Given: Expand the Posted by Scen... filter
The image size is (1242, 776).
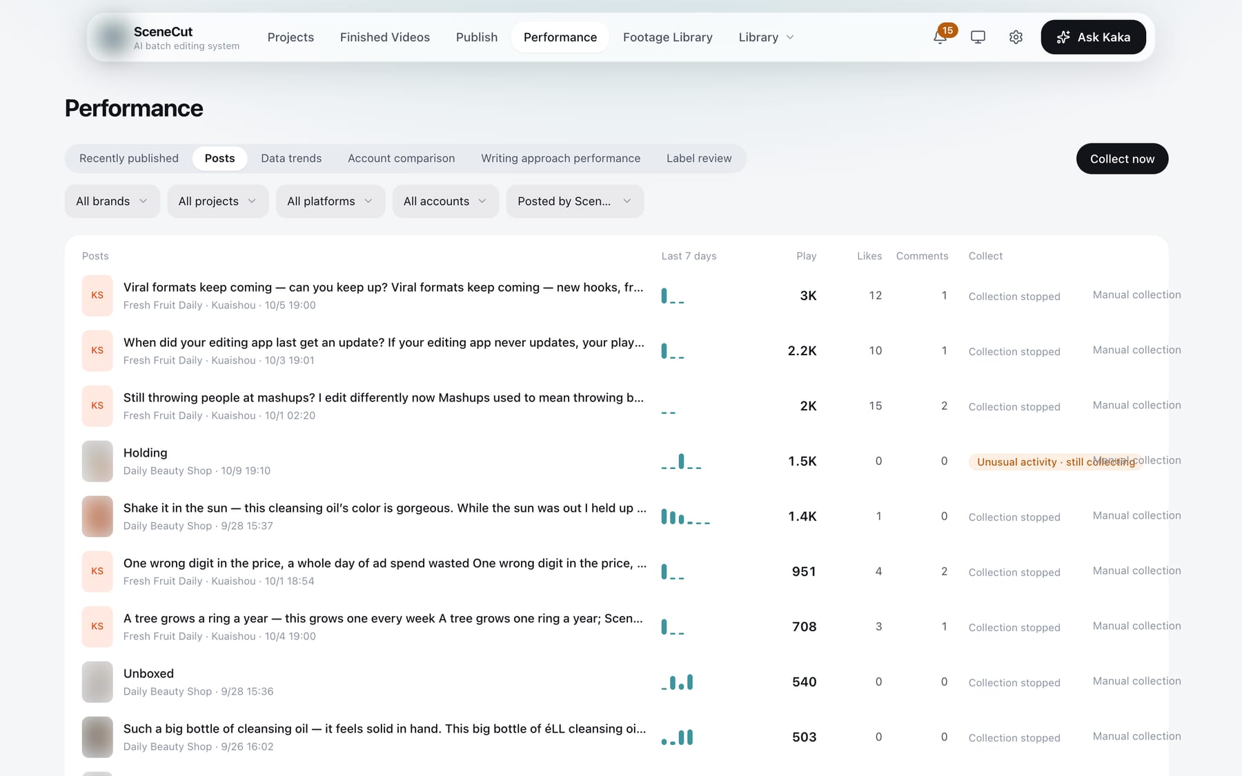Looking at the screenshot, I should (x=575, y=201).
